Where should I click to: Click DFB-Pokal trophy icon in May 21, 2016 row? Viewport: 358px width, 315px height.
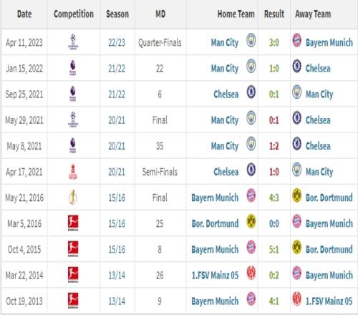[73, 198]
